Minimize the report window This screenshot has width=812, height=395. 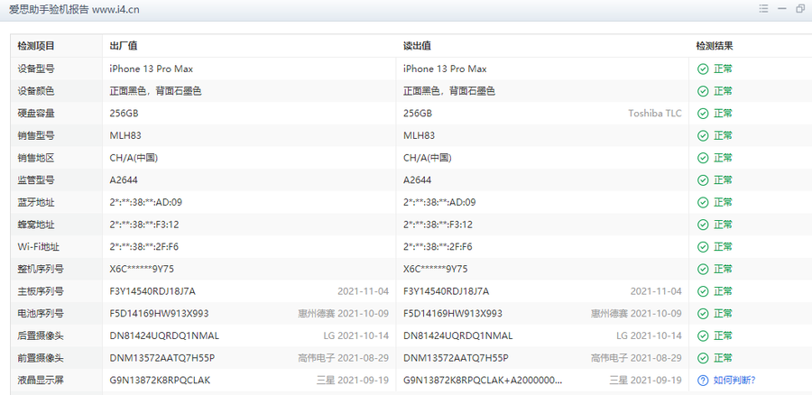(x=782, y=9)
